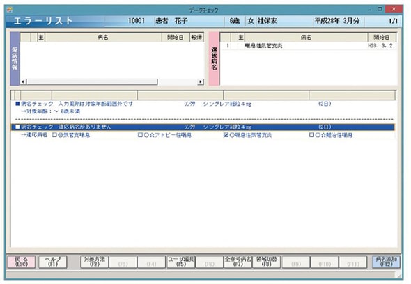
Task: Select 喘息性気管支炎 row in 選択病名 list
Action: click(x=308, y=46)
